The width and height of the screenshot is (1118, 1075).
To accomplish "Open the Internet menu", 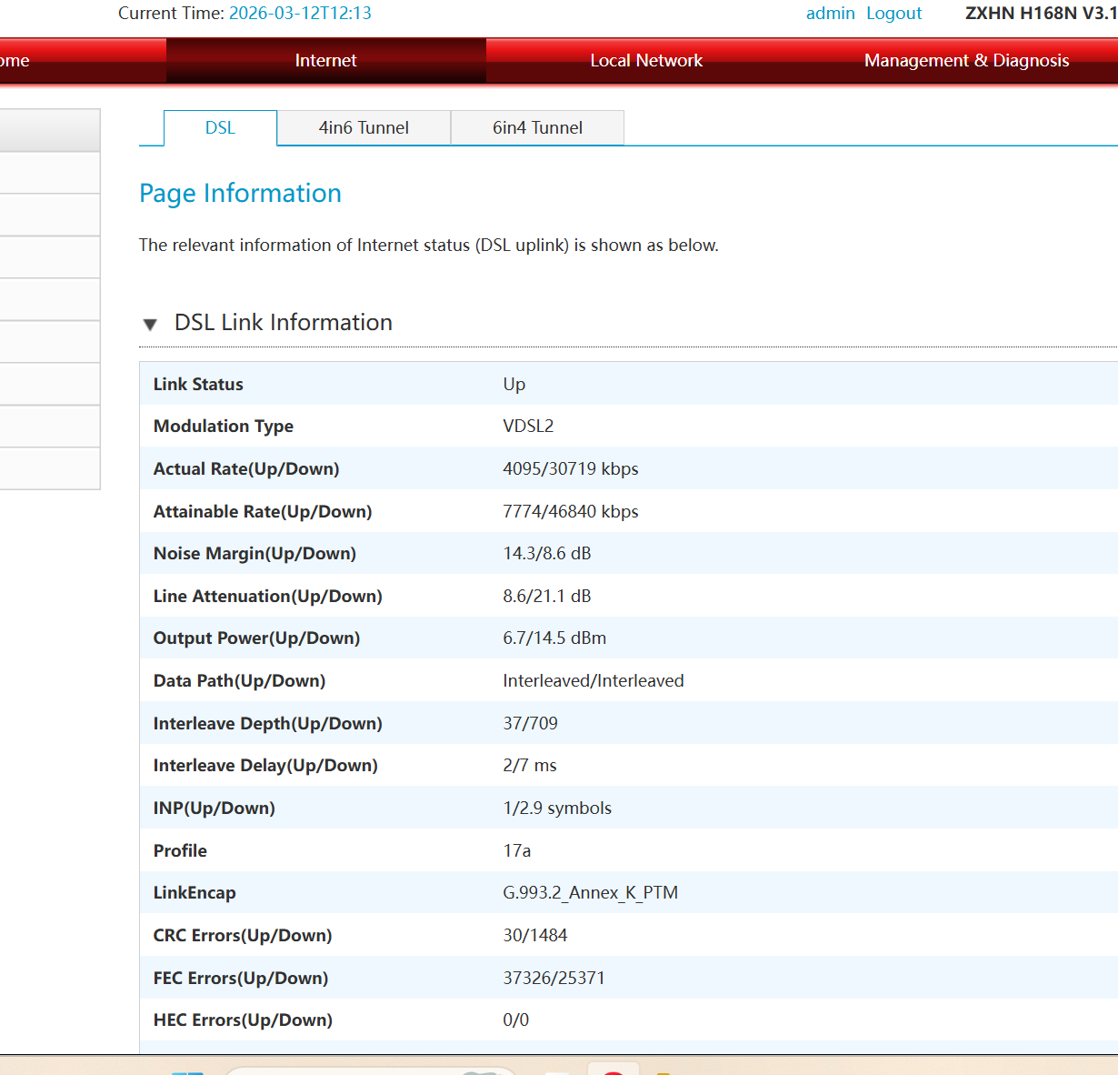I will click(x=325, y=60).
